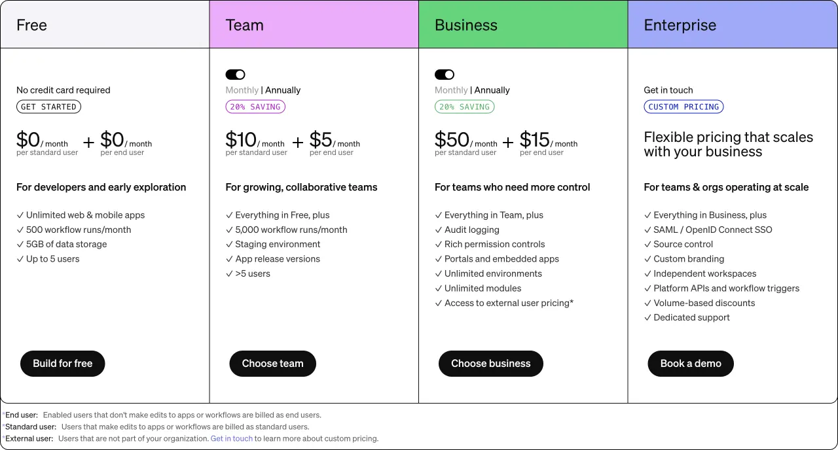The height and width of the screenshot is (450, 838).
Task: Click the Team 20% SAVING badge
Action: (x=255, y=107)
